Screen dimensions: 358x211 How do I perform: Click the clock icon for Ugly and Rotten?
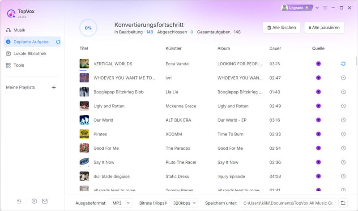pos(343,106)
